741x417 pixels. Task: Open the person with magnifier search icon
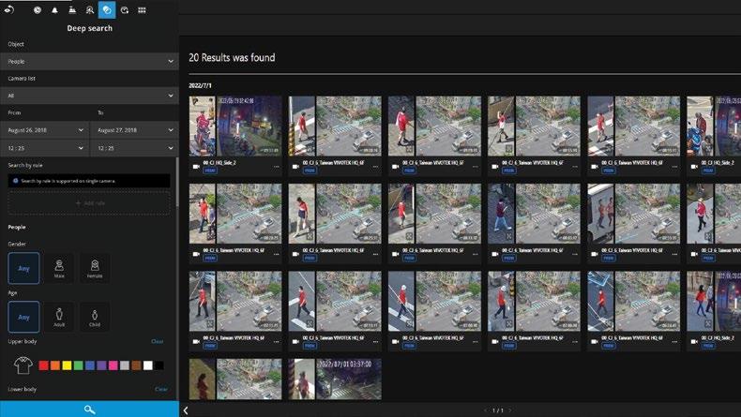point(89,10)
